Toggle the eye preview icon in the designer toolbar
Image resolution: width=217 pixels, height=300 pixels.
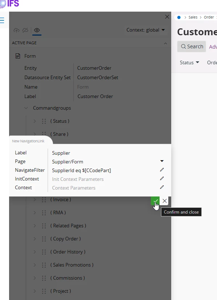37,30
